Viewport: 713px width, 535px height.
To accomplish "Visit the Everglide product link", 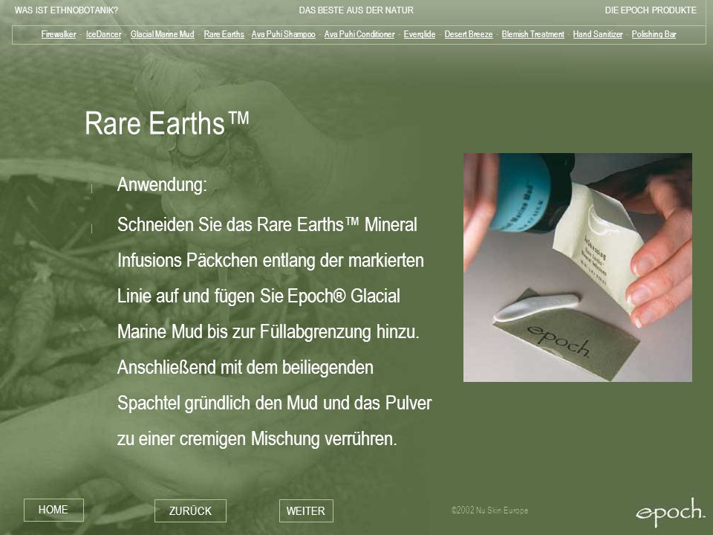I will [x=419, y=34].
